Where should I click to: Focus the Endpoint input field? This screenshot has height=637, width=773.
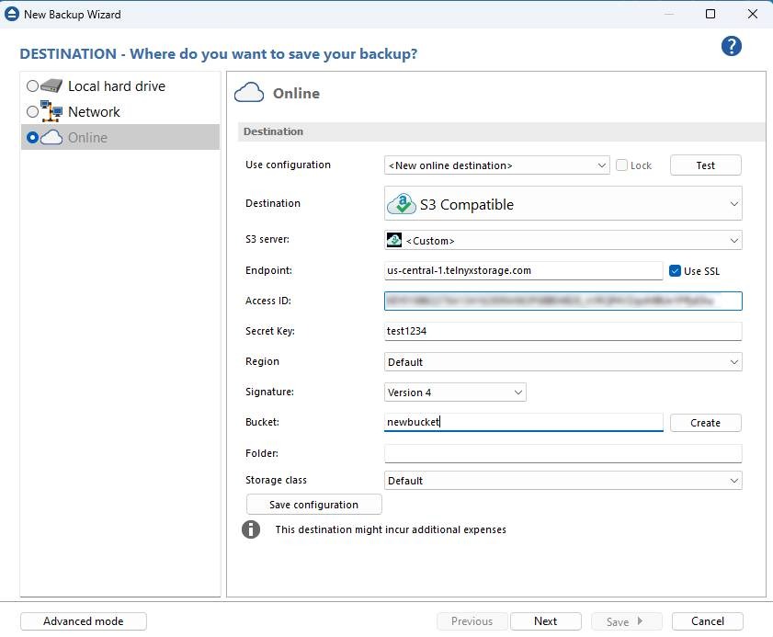524,270
